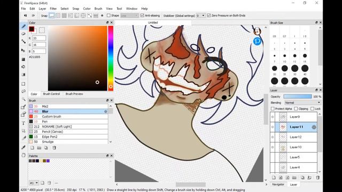Select the Eraser tool
342x192 pixels.
[x=24, y=34]
